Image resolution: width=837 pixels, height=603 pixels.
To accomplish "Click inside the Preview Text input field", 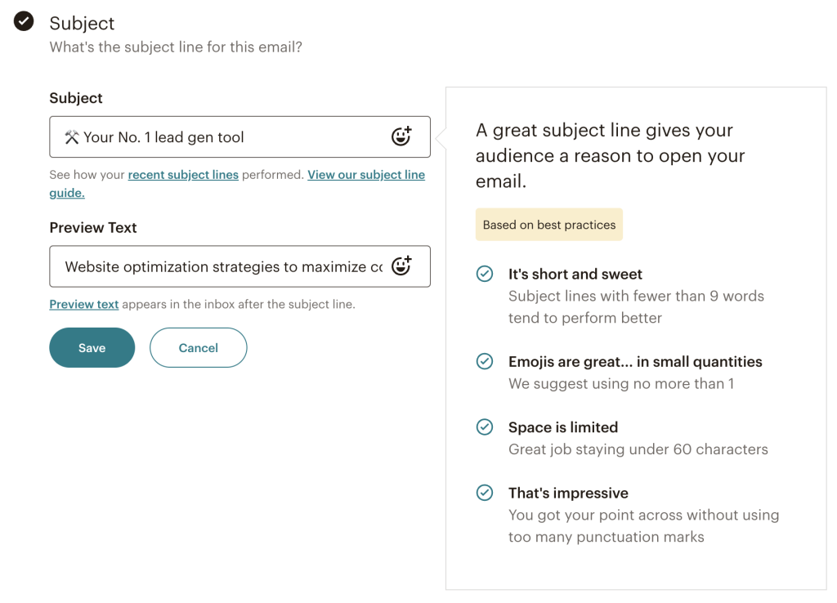I will [x=221, y=266].
